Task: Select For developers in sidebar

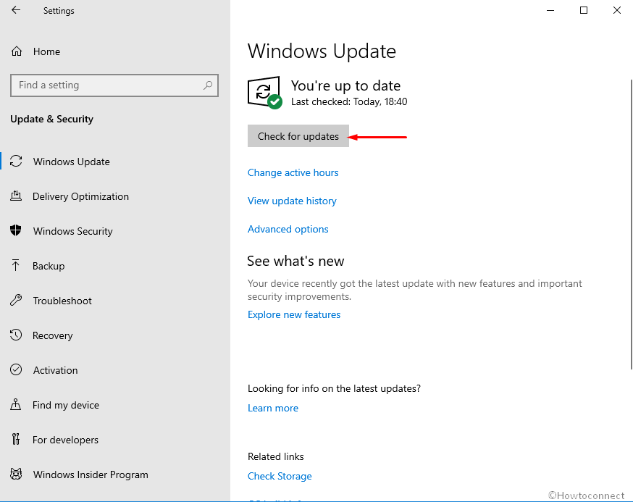Action: (65, 440)
